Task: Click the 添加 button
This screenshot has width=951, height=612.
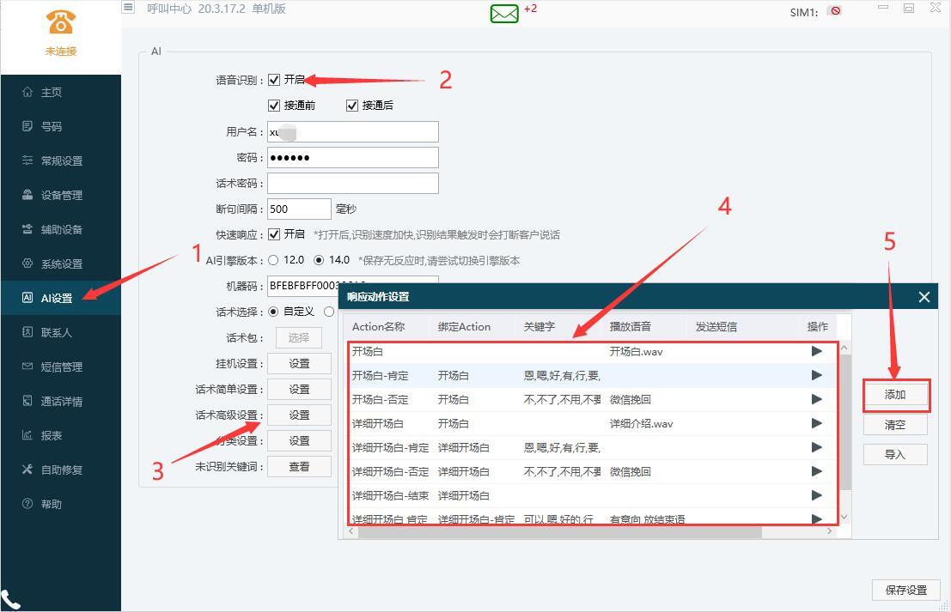Action: (x=895, y=395)
